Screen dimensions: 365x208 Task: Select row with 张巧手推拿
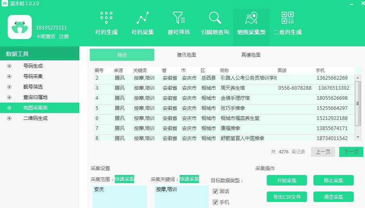tap(224, 108)
